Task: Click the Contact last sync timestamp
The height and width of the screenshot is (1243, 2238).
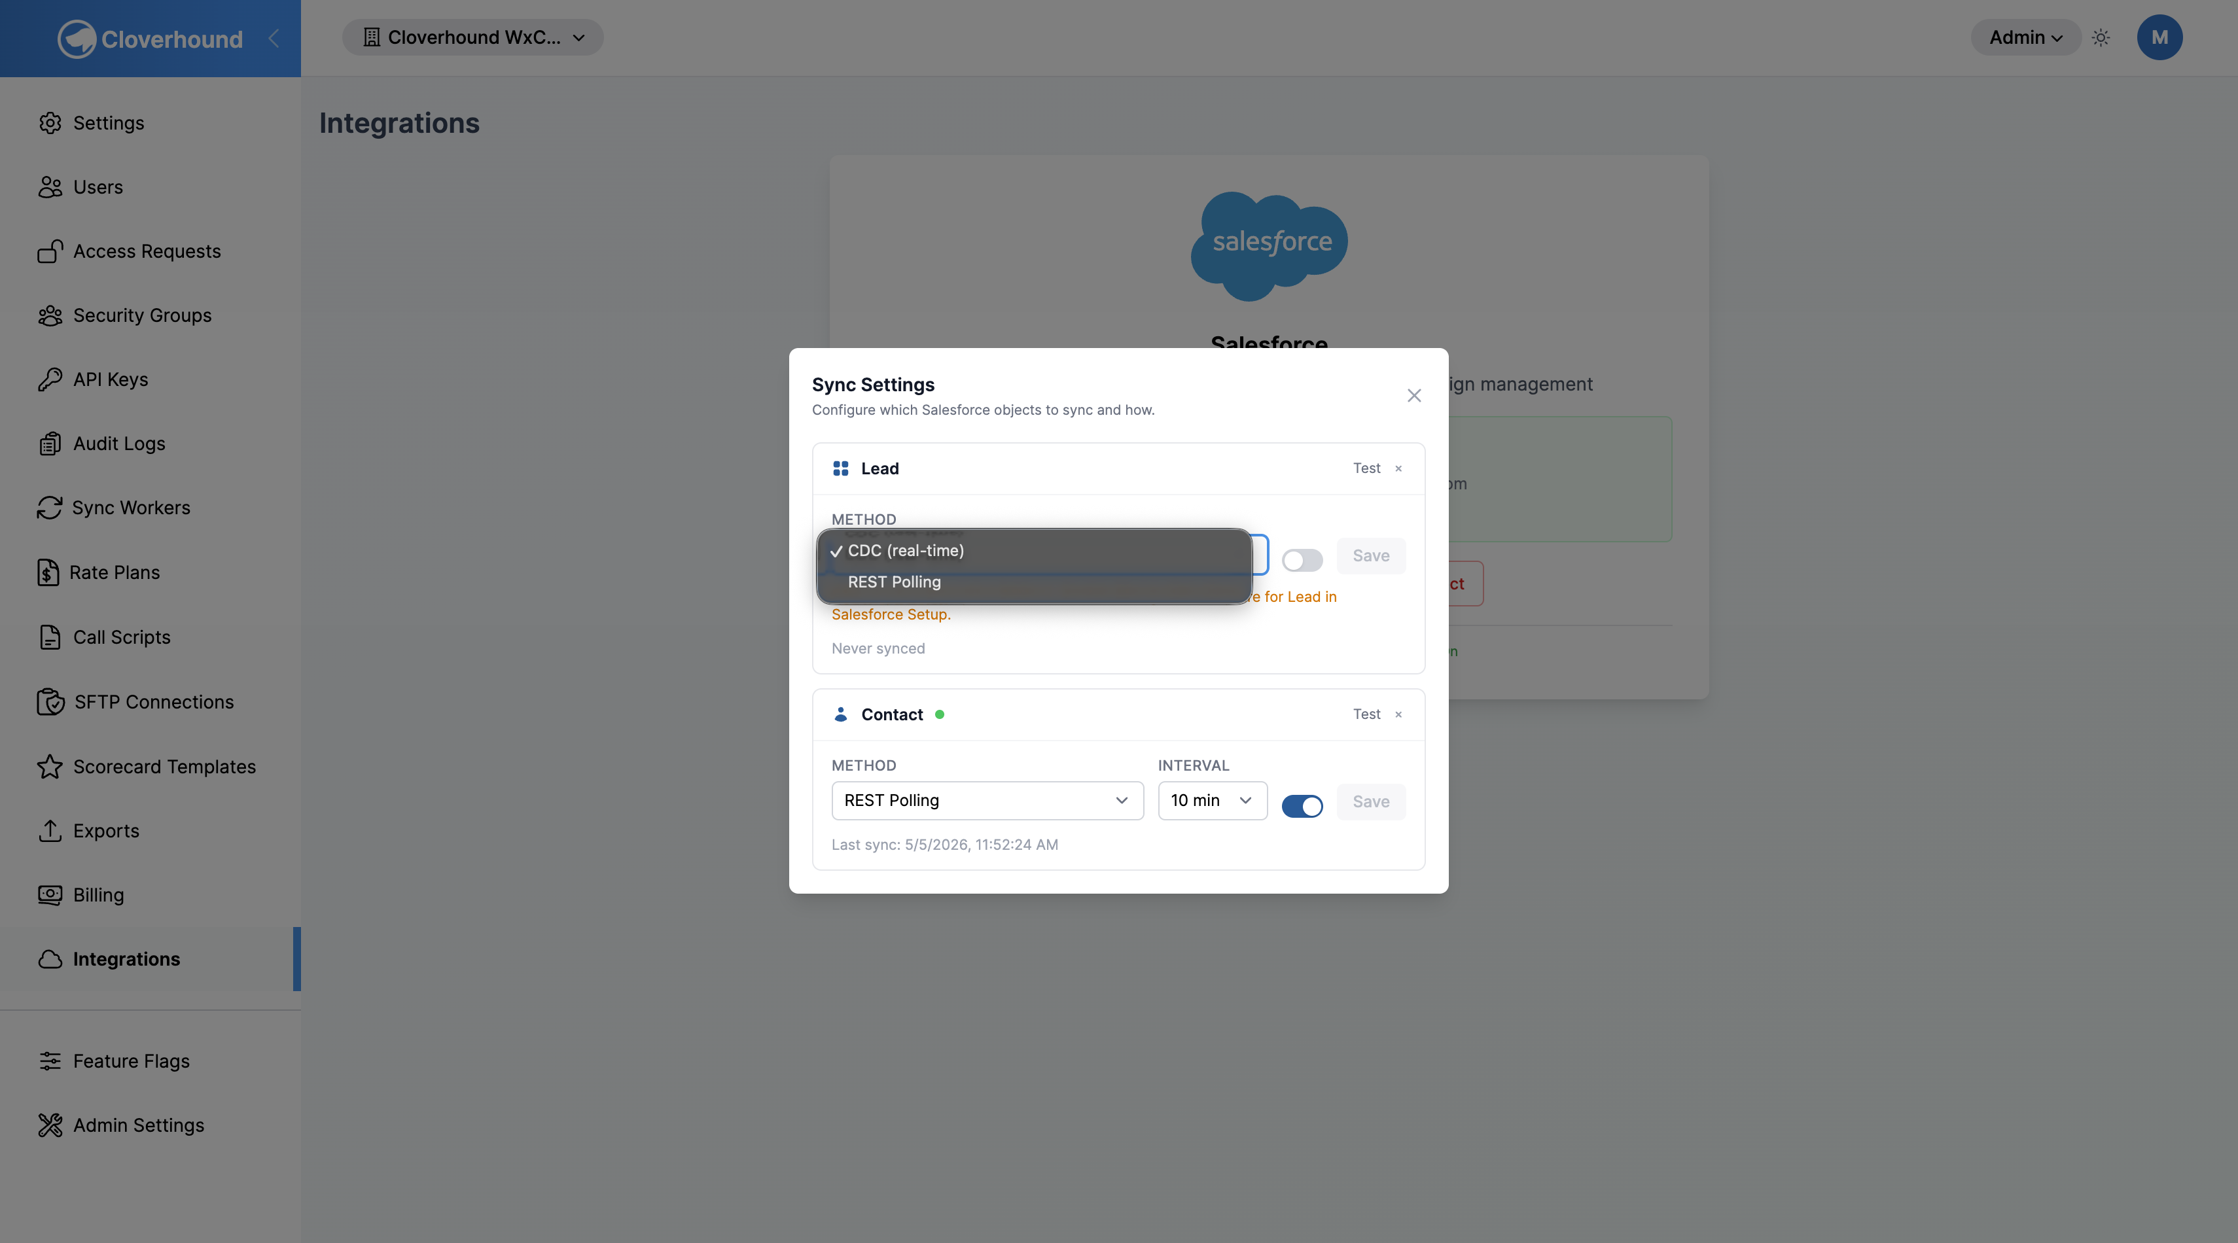Action: click(945, 845)
